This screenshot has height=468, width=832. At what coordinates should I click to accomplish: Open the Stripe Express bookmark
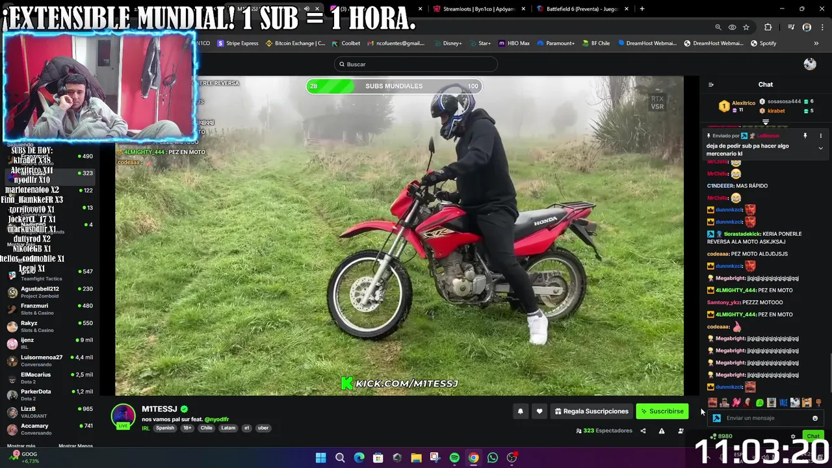(238, 44)
